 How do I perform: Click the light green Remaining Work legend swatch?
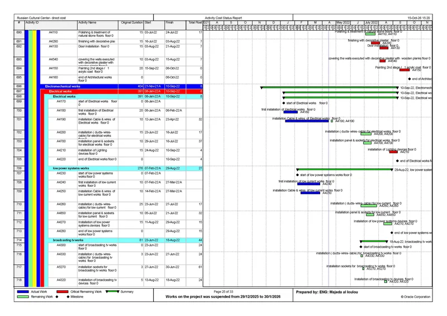tap(23, 297)
